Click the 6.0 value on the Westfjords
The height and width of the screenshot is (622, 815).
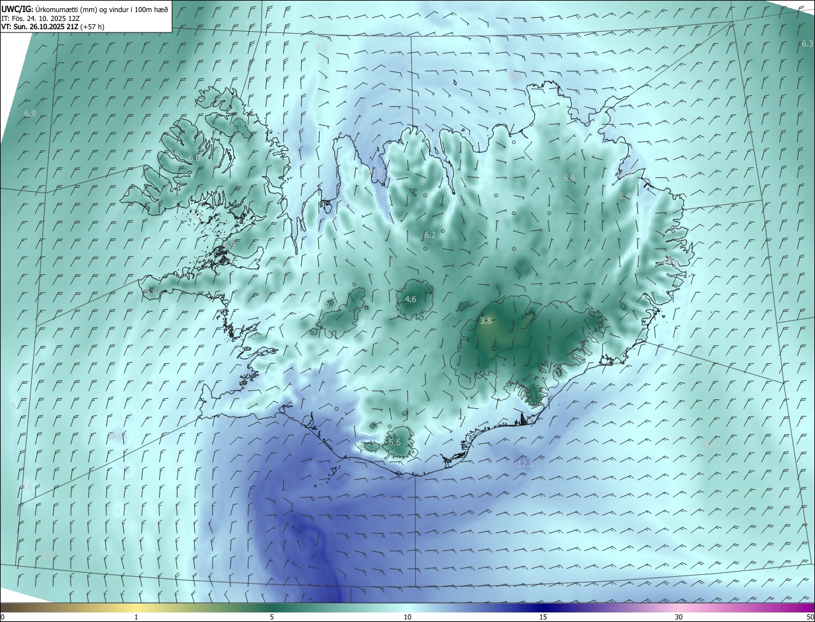[194, 158]
